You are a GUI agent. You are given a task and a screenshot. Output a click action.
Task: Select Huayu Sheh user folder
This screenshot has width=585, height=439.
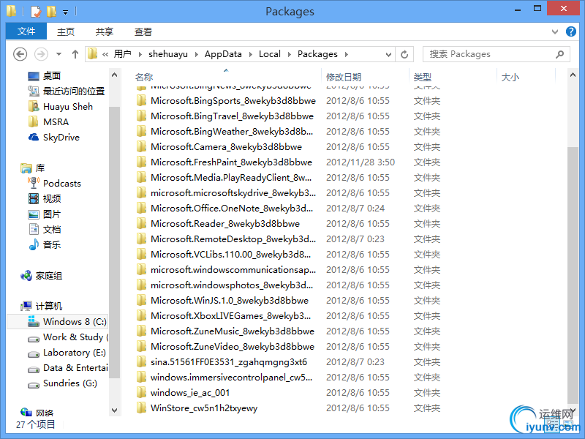coord(67,106)
